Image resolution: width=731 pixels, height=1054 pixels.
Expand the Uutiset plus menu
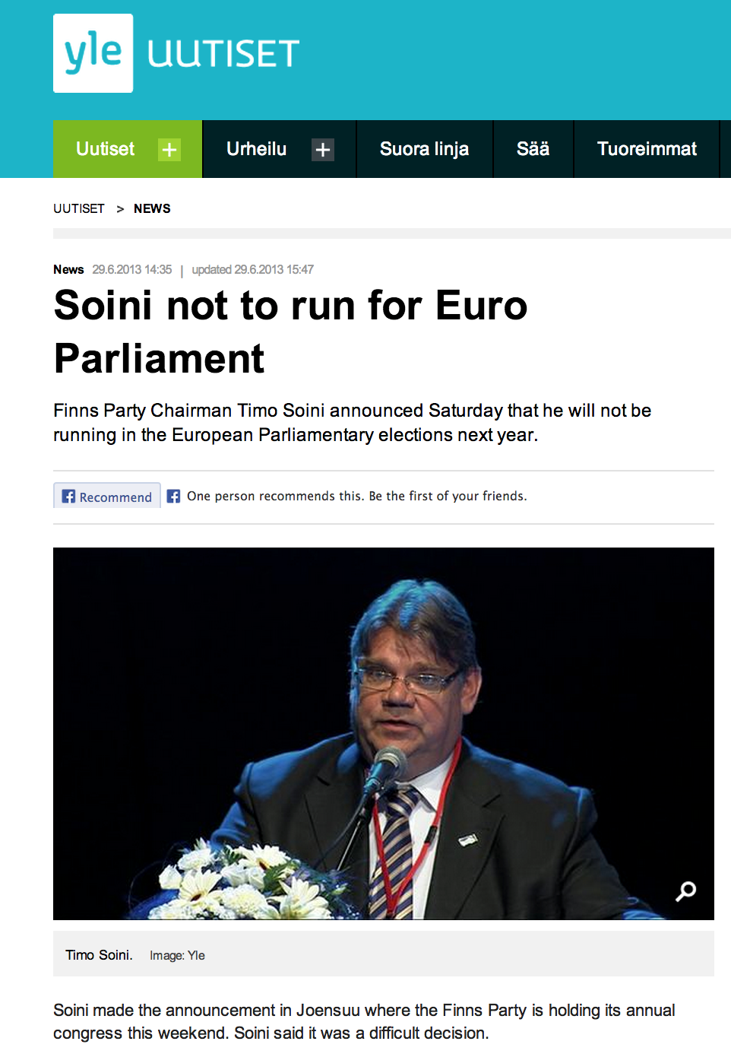(x=169, y=150)
